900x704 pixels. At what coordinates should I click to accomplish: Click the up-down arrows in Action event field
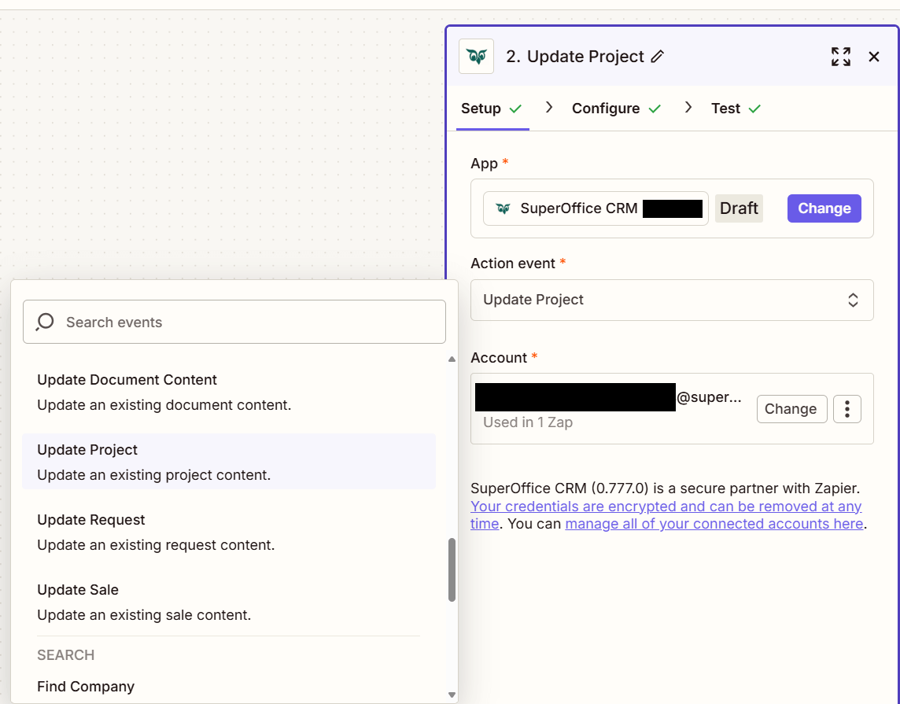[x=853, y=300]
